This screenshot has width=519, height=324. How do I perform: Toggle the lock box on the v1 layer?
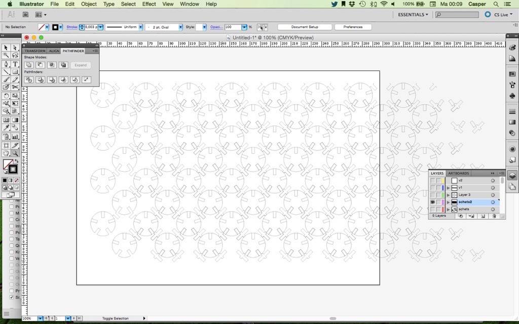438,188
